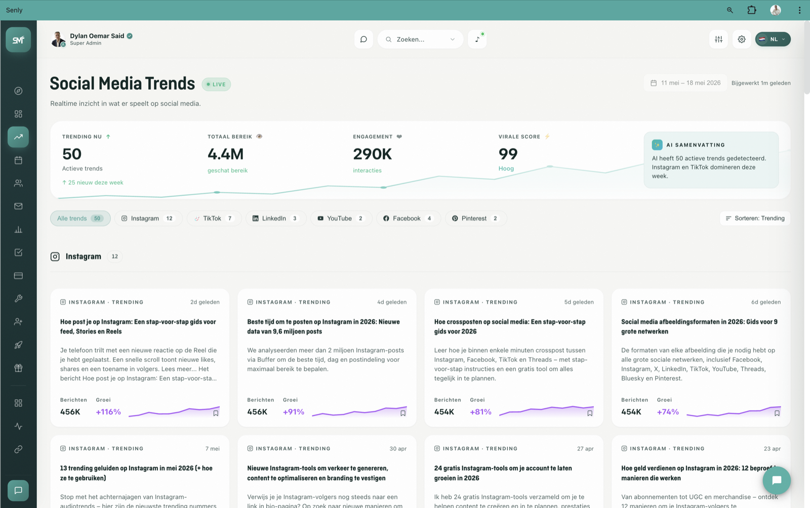
Task: Open the compass explore icon in sidebar
Action: click(x=18, y=91)
